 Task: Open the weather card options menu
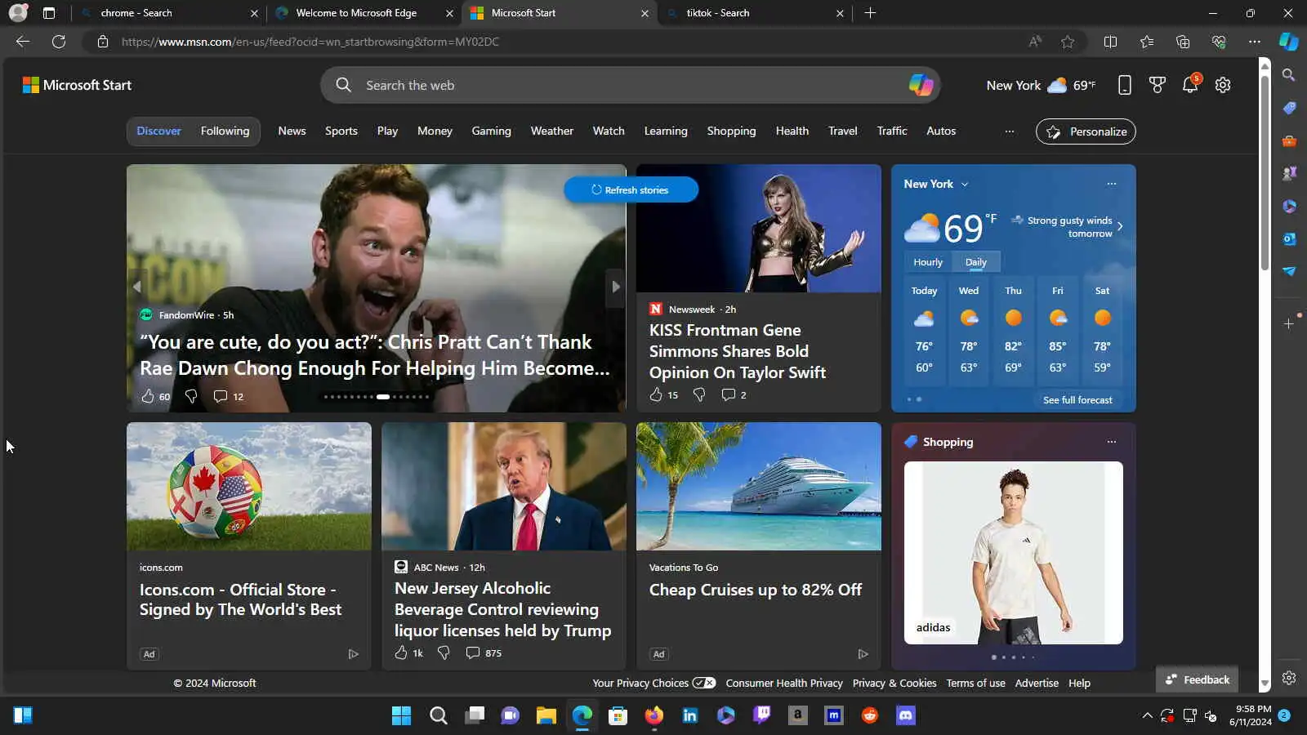(x=1112, y=184)
